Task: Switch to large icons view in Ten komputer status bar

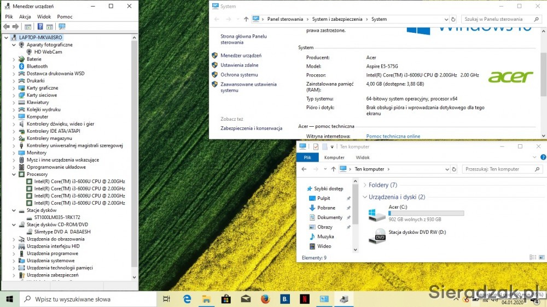Action: point(542,257)
